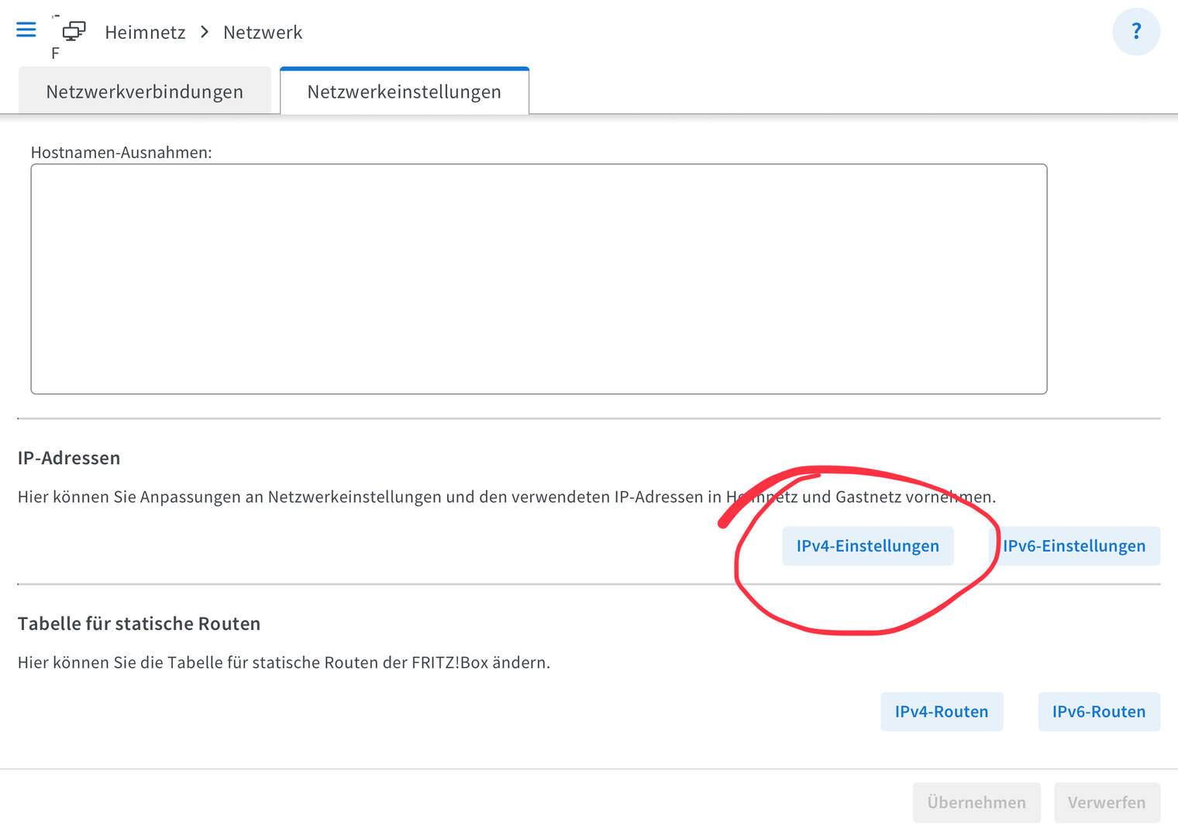The image size is (1178, 836).
Task: Click the breadcrumb chevron arrow
Action: 205,32
